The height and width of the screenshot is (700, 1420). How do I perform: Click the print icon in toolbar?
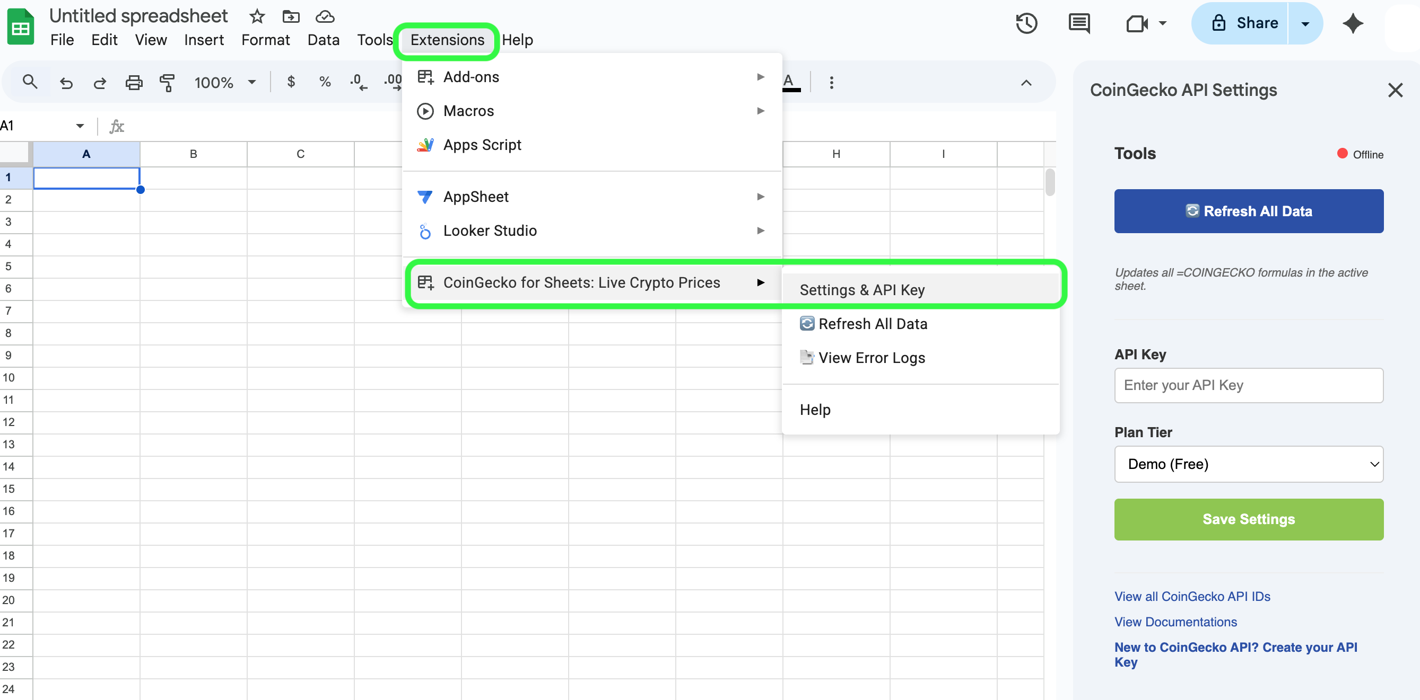(x=133, y=83)
